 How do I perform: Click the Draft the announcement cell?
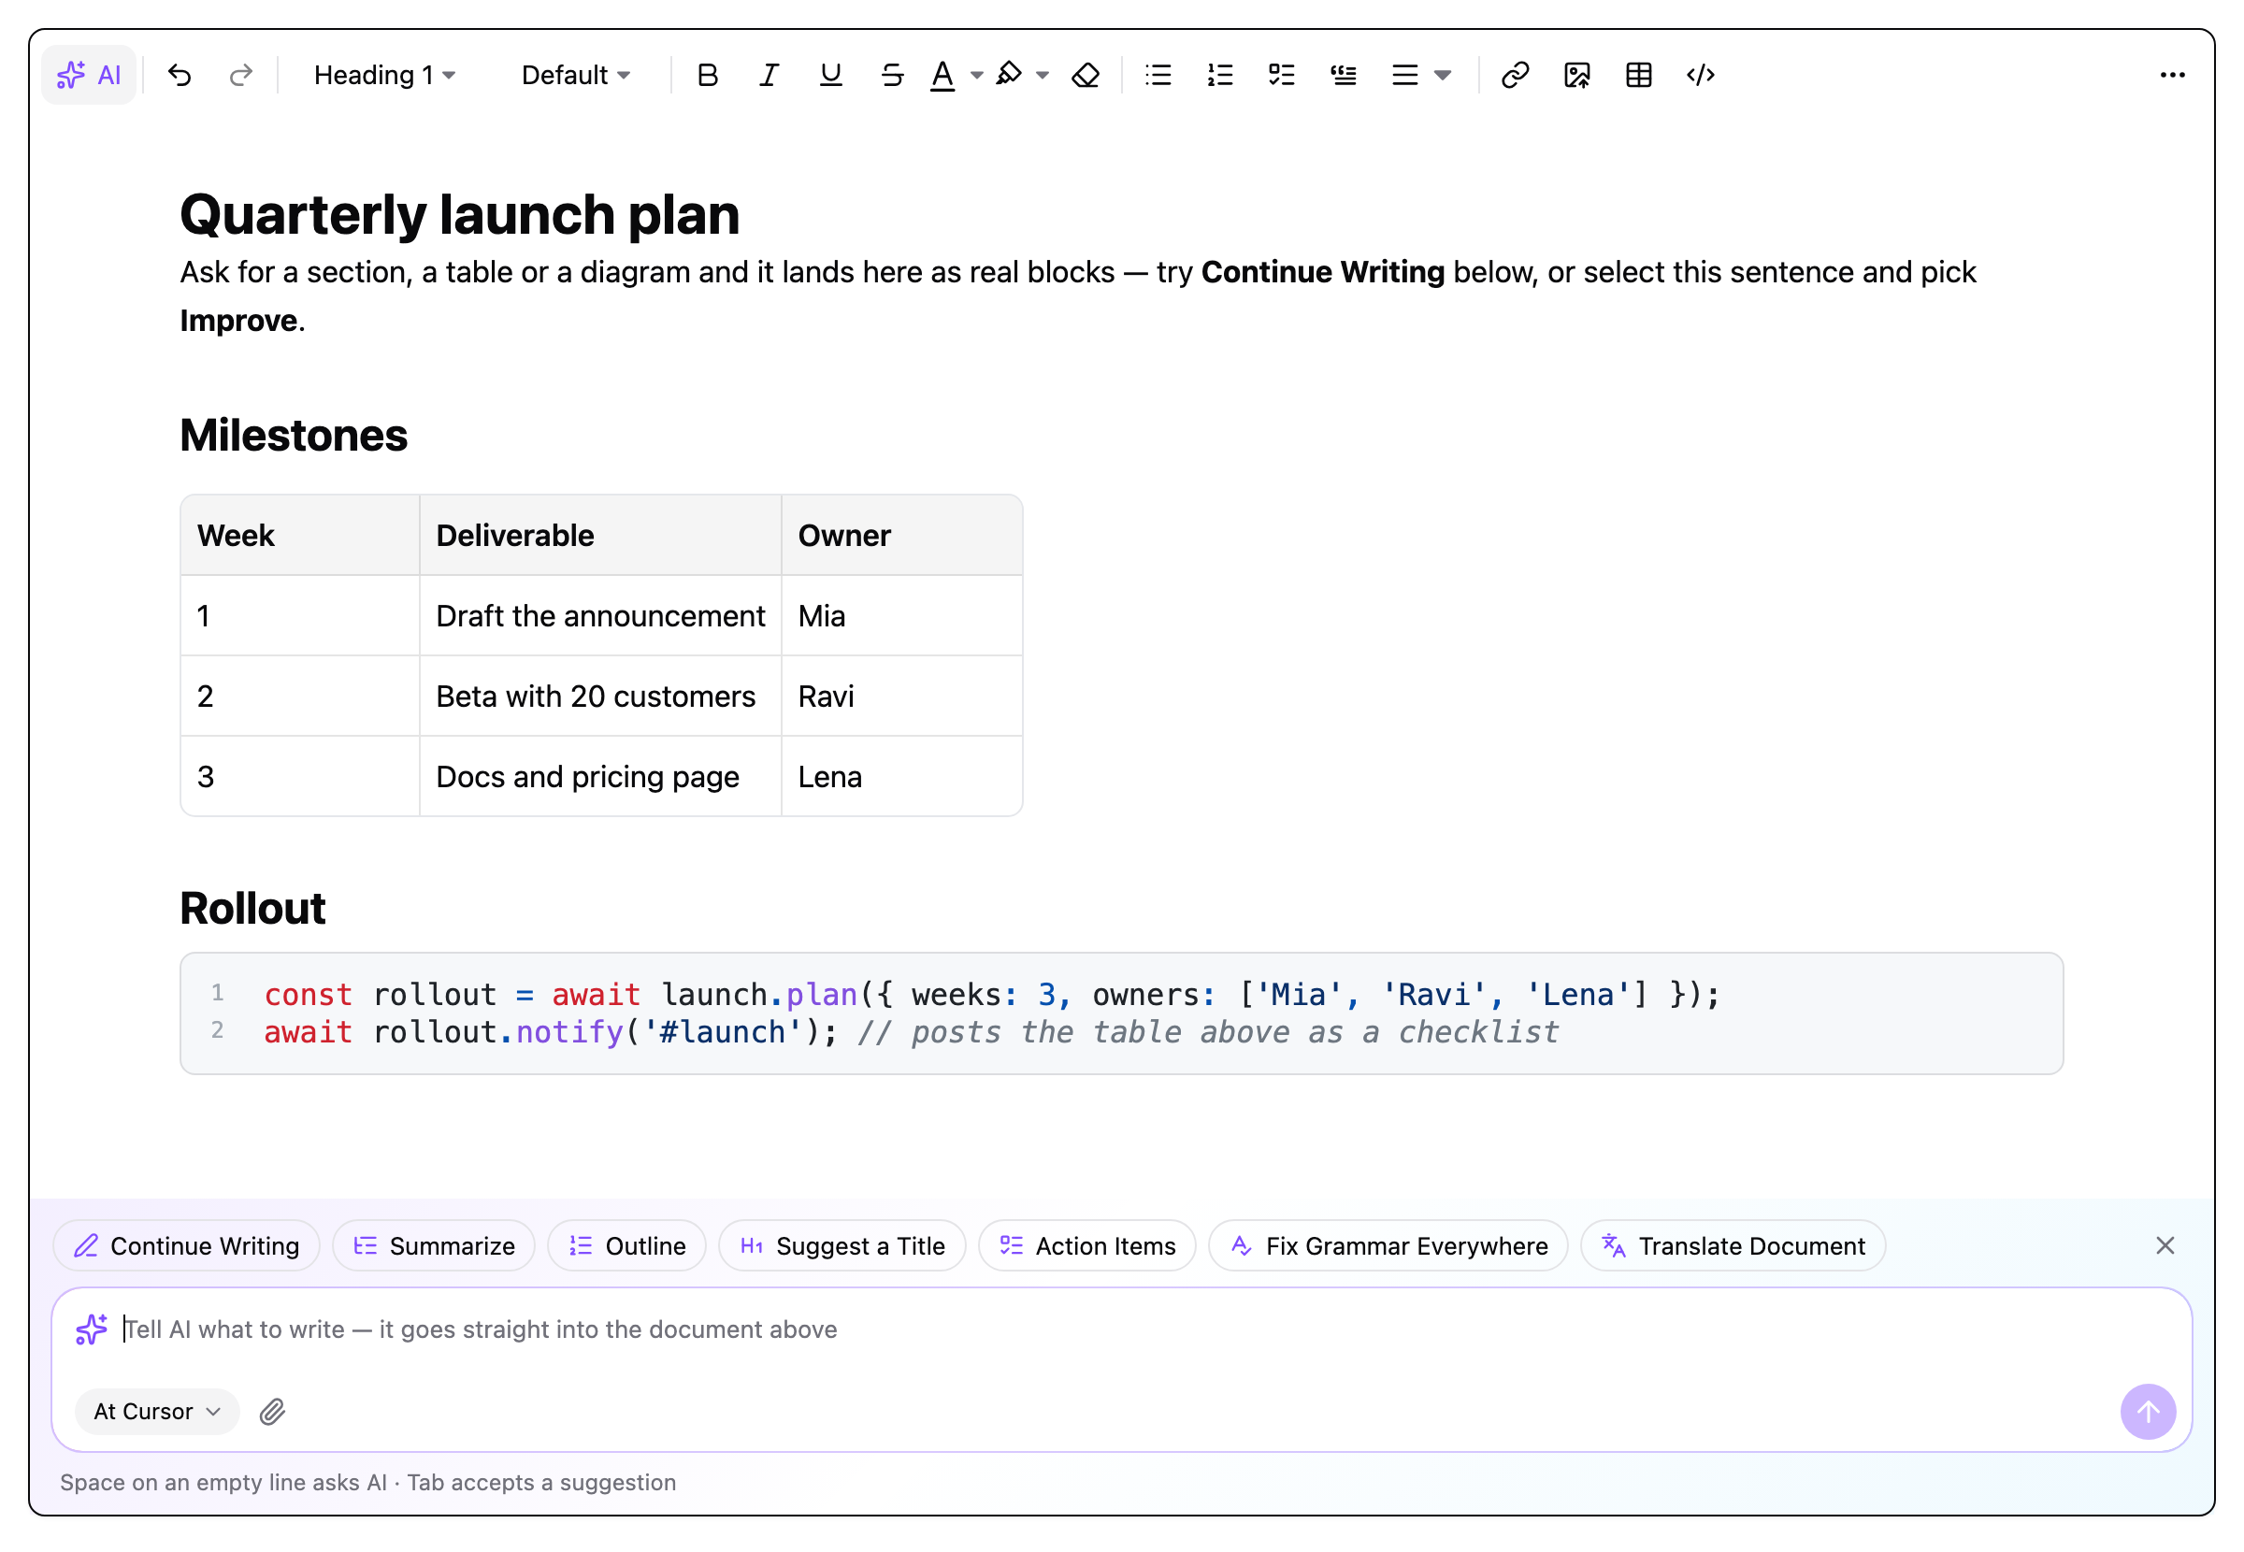click(600, 615)
